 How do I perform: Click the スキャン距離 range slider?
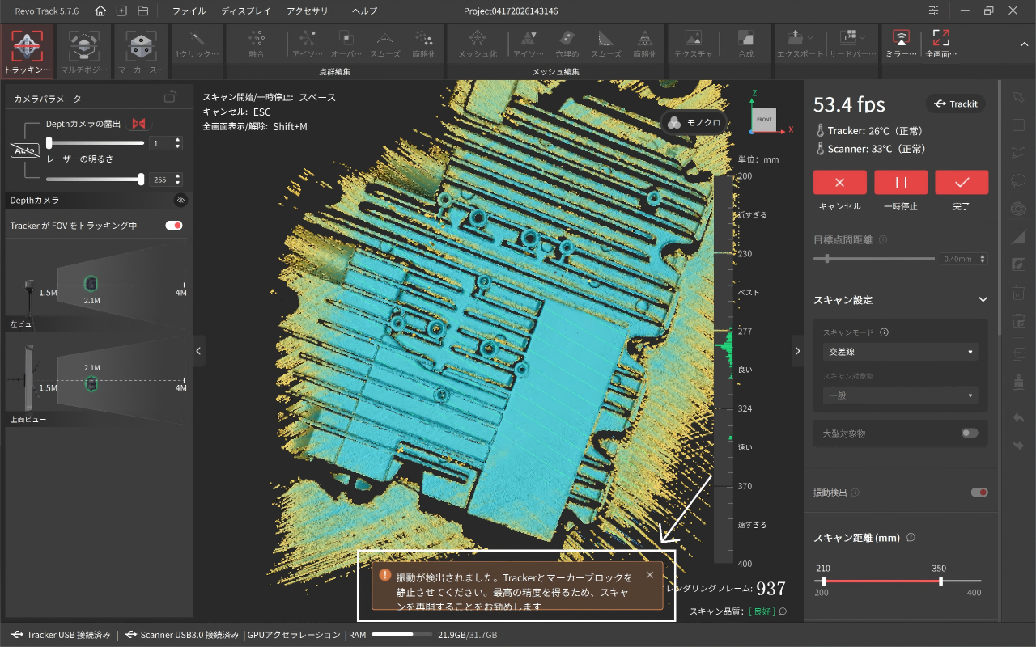pos(897,581)
